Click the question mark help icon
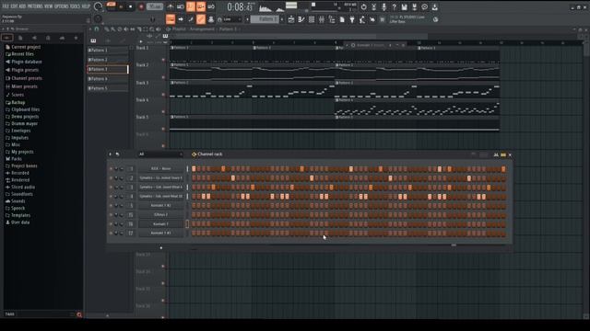 (x=394, y=6)
